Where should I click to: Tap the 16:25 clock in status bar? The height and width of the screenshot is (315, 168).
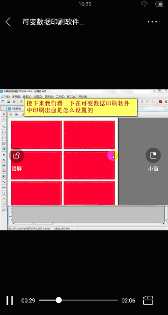[x=85, y=4]
